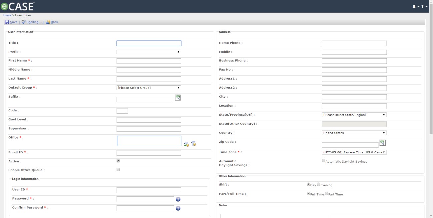Click the "Login Information" section heading
The width and height of the screenshot is (433, 218).
click(x=25, y=179)
